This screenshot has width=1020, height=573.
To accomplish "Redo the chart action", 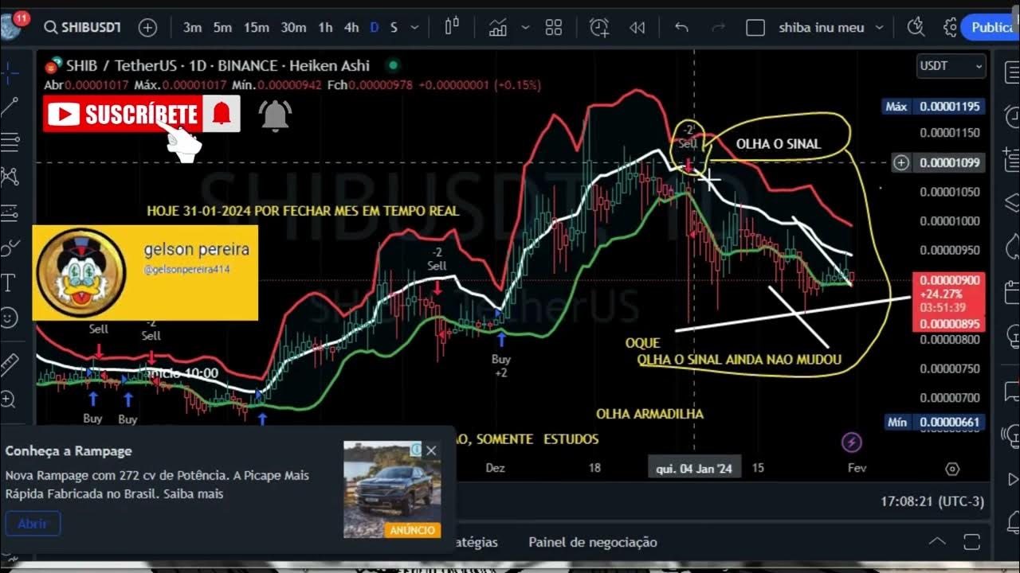I will [718, 28].
